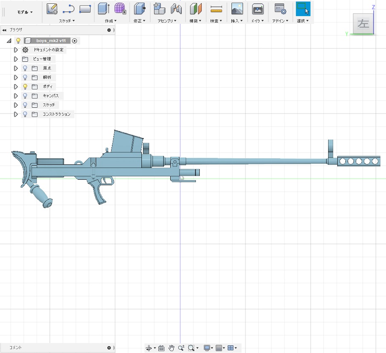
Task: Click the Joint assembly icon
Action: coord(176,9)
